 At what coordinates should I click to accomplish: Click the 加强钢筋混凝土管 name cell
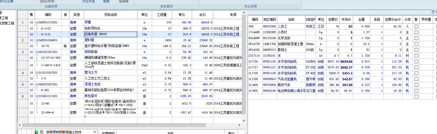[x=291, y=44]
